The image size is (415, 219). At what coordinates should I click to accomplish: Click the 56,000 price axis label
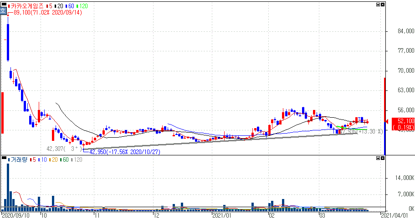(406, 110)
